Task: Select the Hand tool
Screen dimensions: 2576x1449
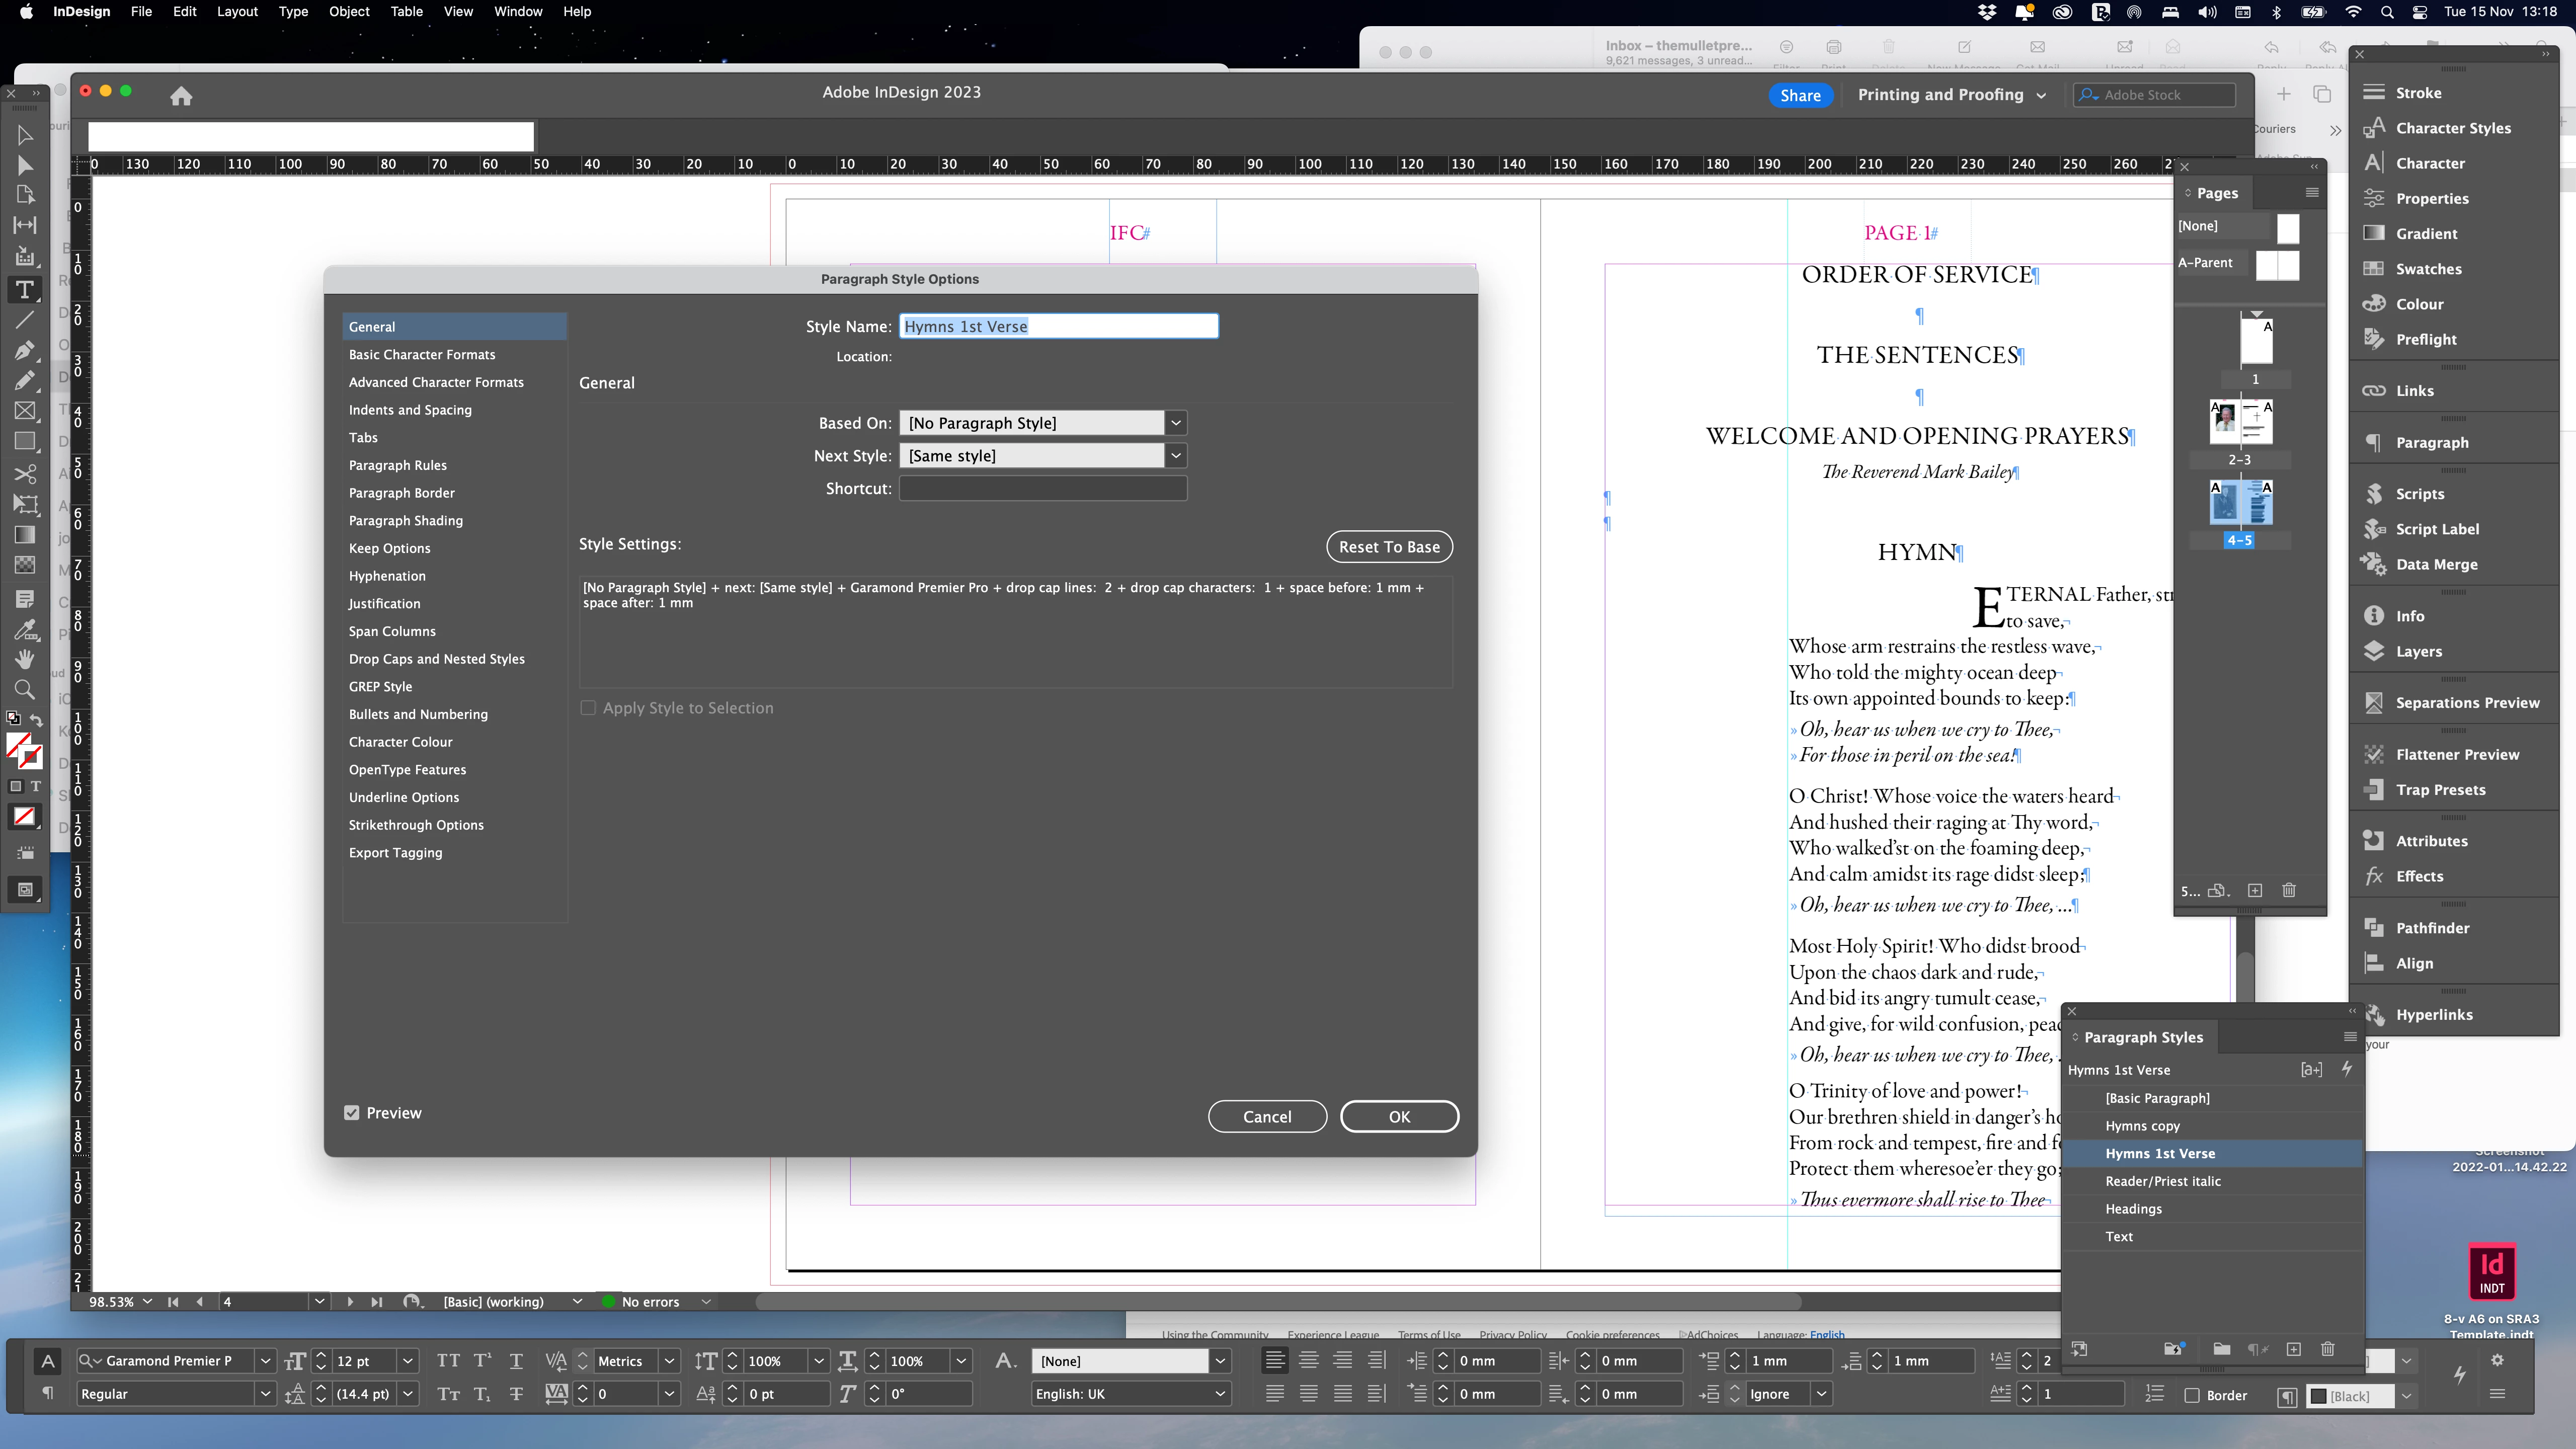Action: coord(25,659)
